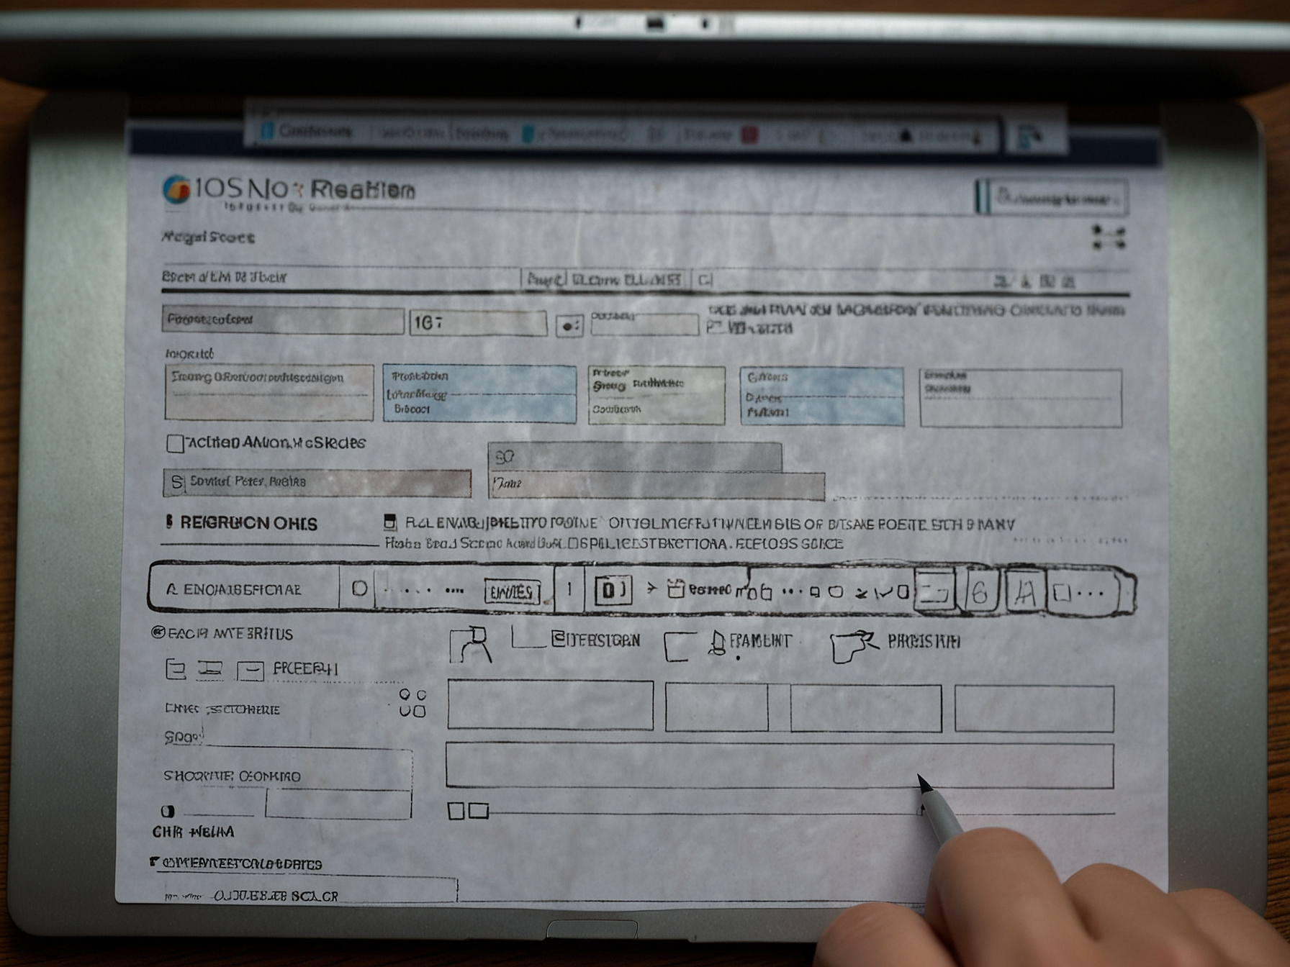
Task: Expand the gray field left of the 167 box
Action: 282,320
